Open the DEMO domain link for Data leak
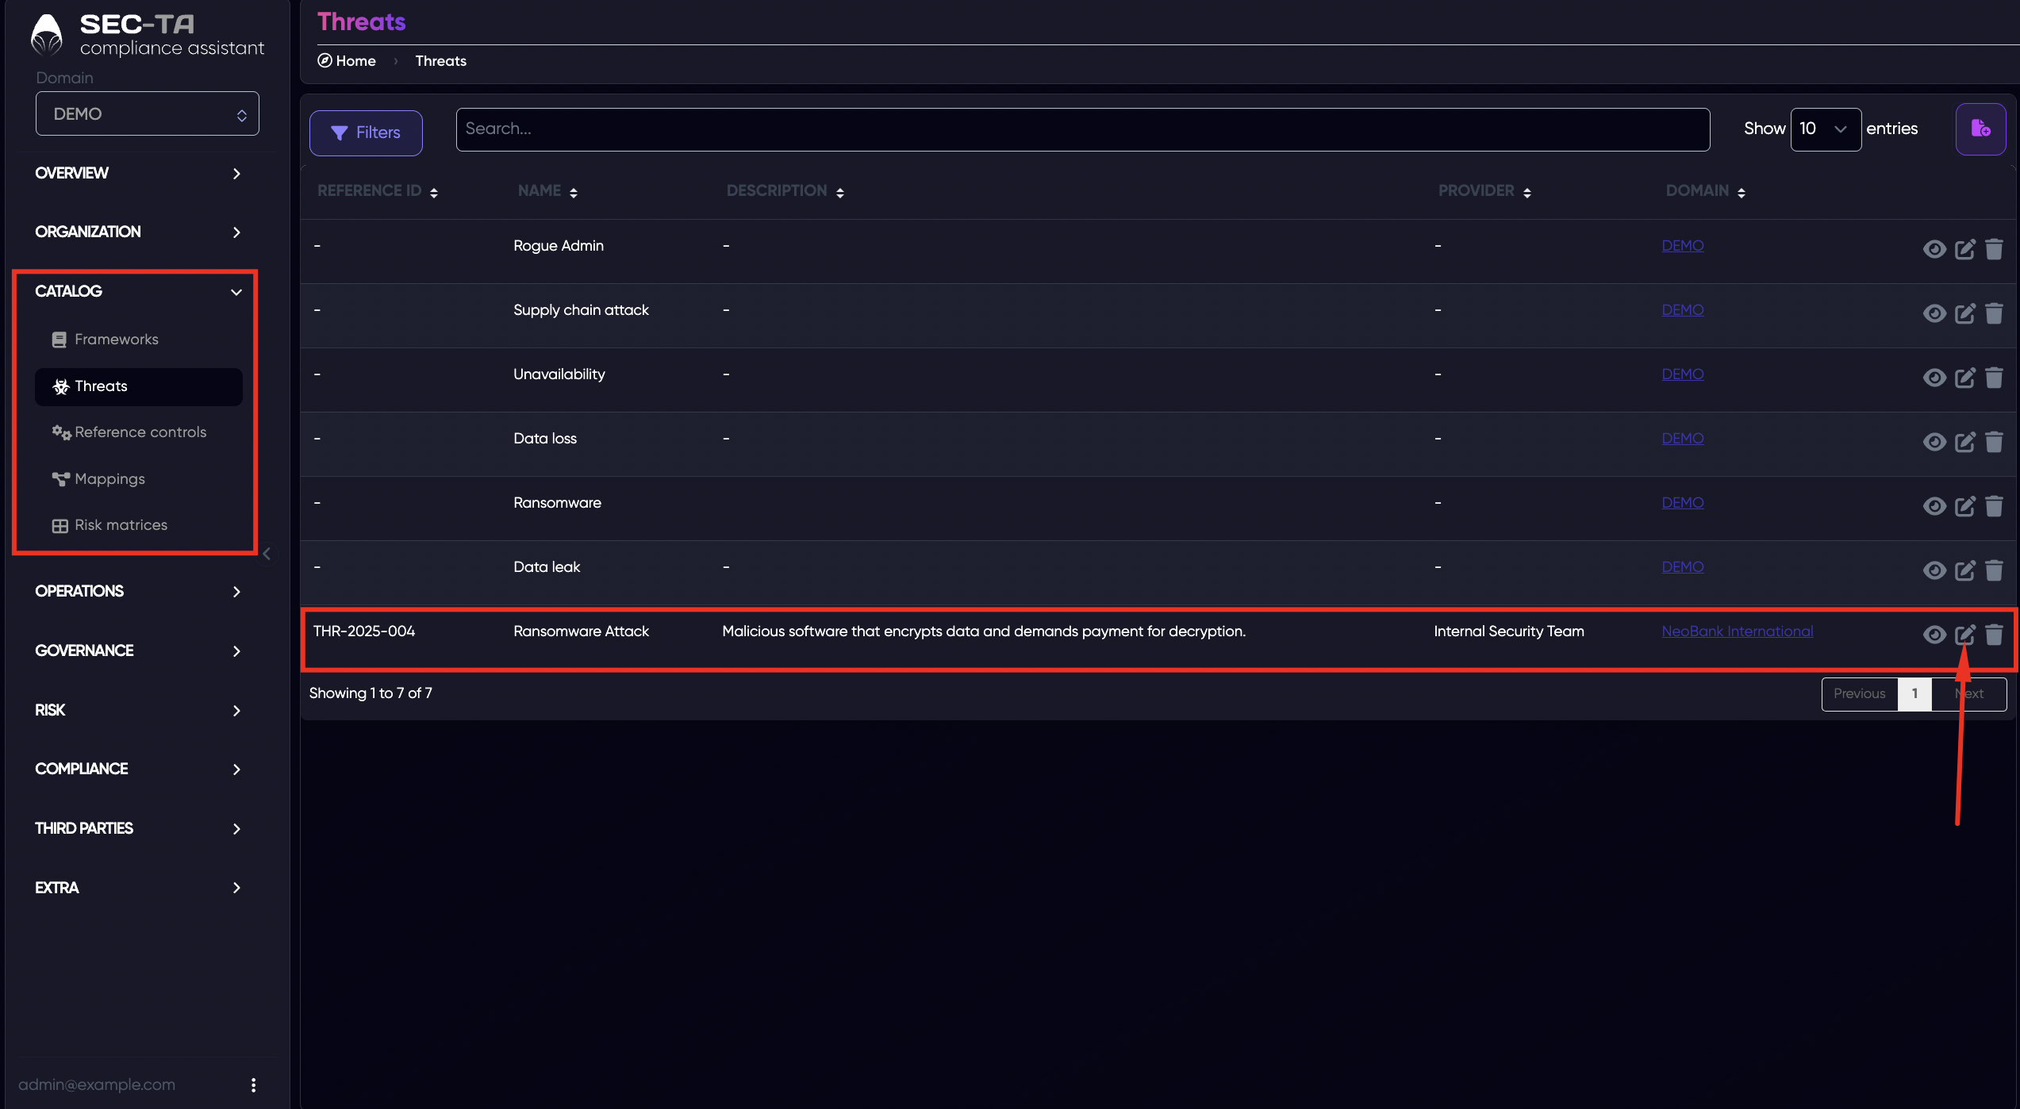This screenshot has width=2020, height=1109. click(x=1682, y=567)
